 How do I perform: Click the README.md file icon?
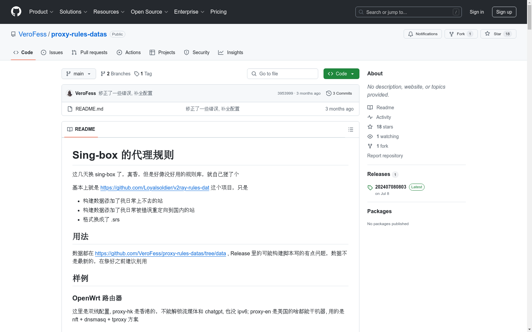pyautogui.click(x=70, y=109)
